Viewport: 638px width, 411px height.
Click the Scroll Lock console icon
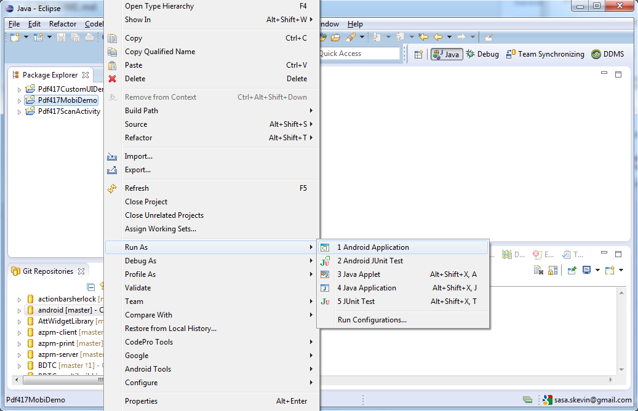pos(552,270)
